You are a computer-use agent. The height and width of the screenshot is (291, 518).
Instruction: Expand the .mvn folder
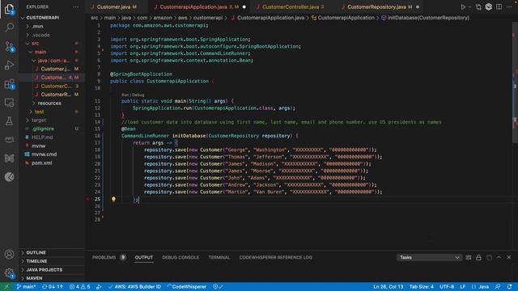coord(37,26)
